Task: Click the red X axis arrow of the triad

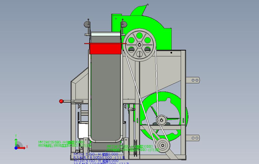Action: coord(21,148)
